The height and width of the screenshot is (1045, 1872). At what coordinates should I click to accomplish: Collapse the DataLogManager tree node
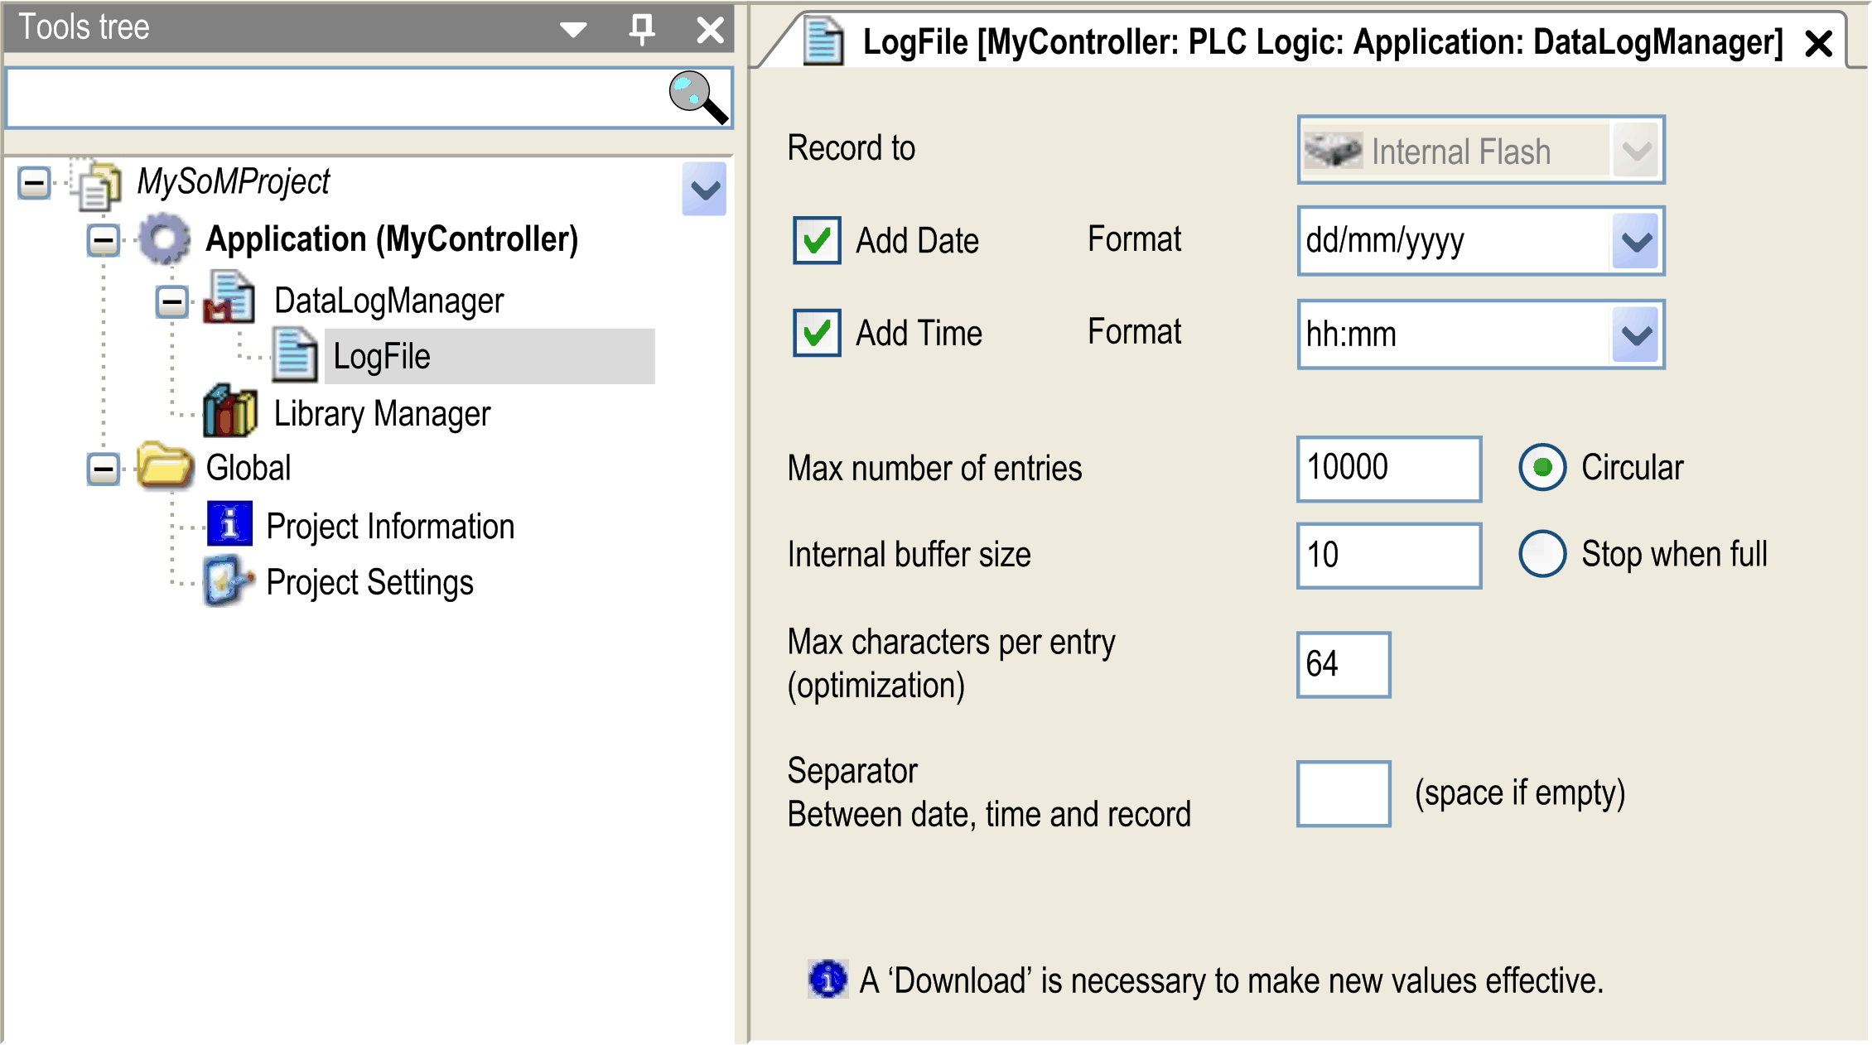pos(171,301)
